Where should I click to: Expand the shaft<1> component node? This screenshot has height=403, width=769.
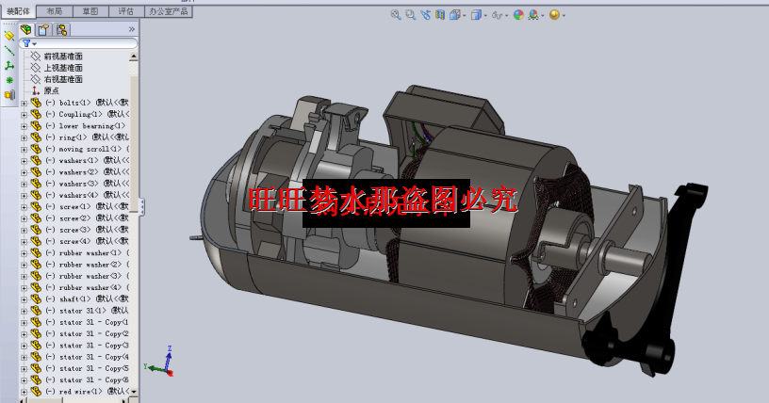coord(24,298)
